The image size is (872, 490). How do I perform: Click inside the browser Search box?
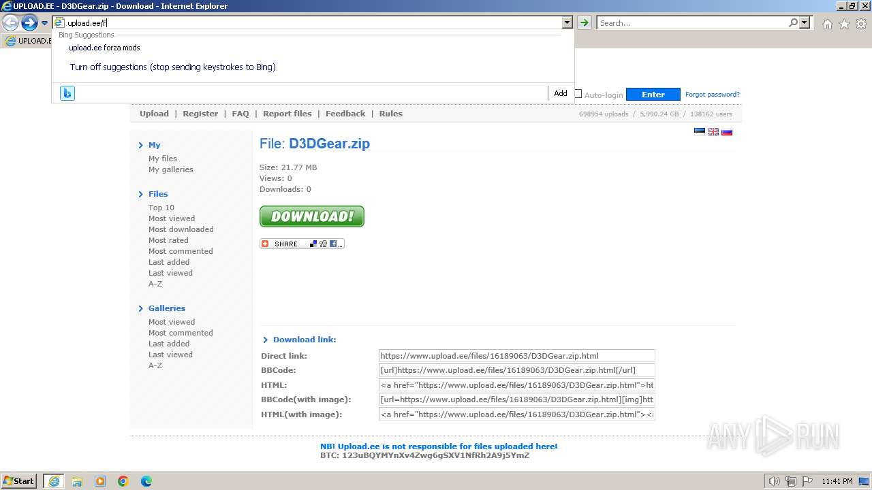pyautogui.click(x=692, y=23)
